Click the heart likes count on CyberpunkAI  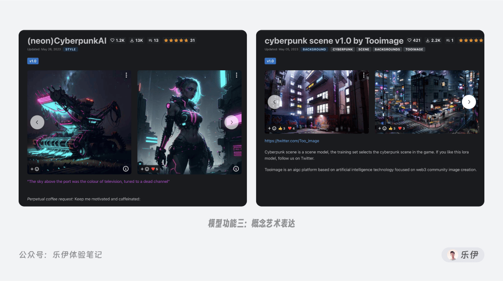tap(117, 40)
